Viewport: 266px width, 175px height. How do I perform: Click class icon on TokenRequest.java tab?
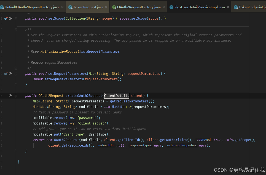click(70, 7)
